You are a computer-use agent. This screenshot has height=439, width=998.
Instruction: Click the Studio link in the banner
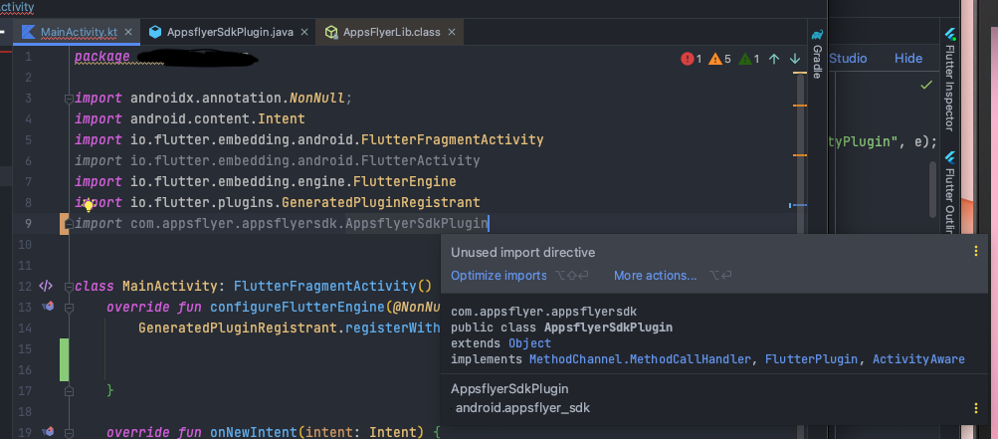point(848,58)
